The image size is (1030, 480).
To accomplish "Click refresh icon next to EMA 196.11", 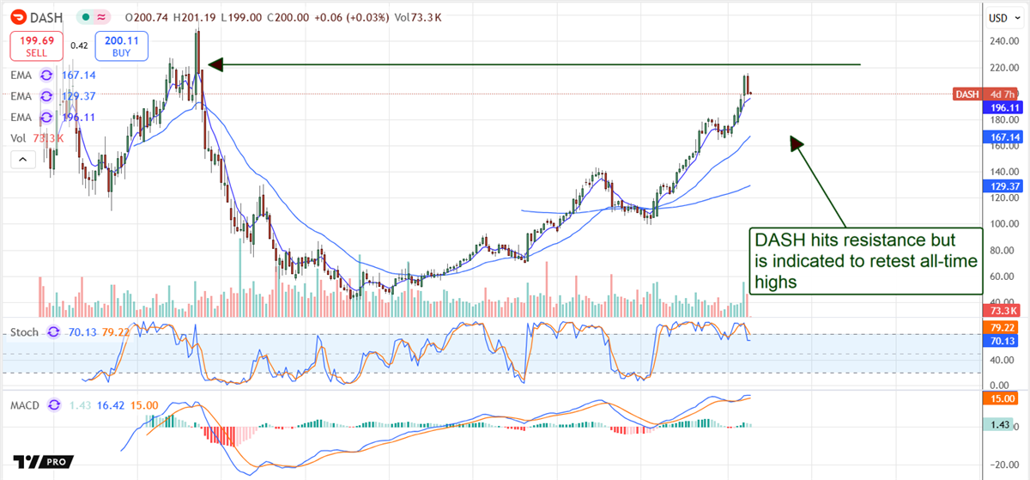I will tap(48, 117).
